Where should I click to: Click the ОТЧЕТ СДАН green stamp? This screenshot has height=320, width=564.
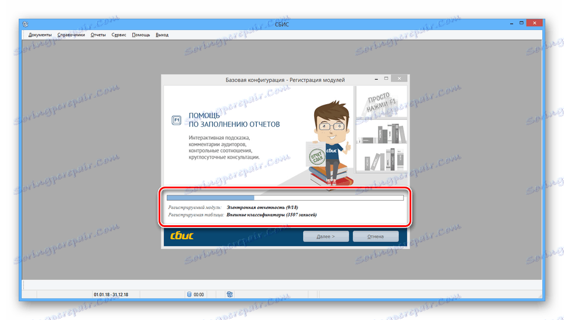pos(317,157)
